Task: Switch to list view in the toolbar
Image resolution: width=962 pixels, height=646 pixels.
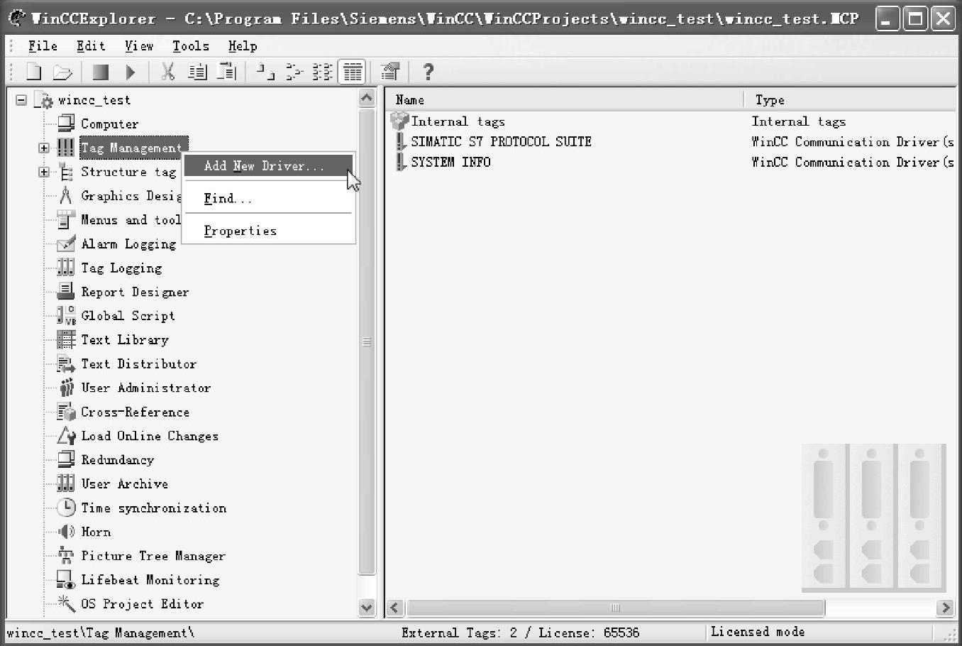Action: click(323, 72)
